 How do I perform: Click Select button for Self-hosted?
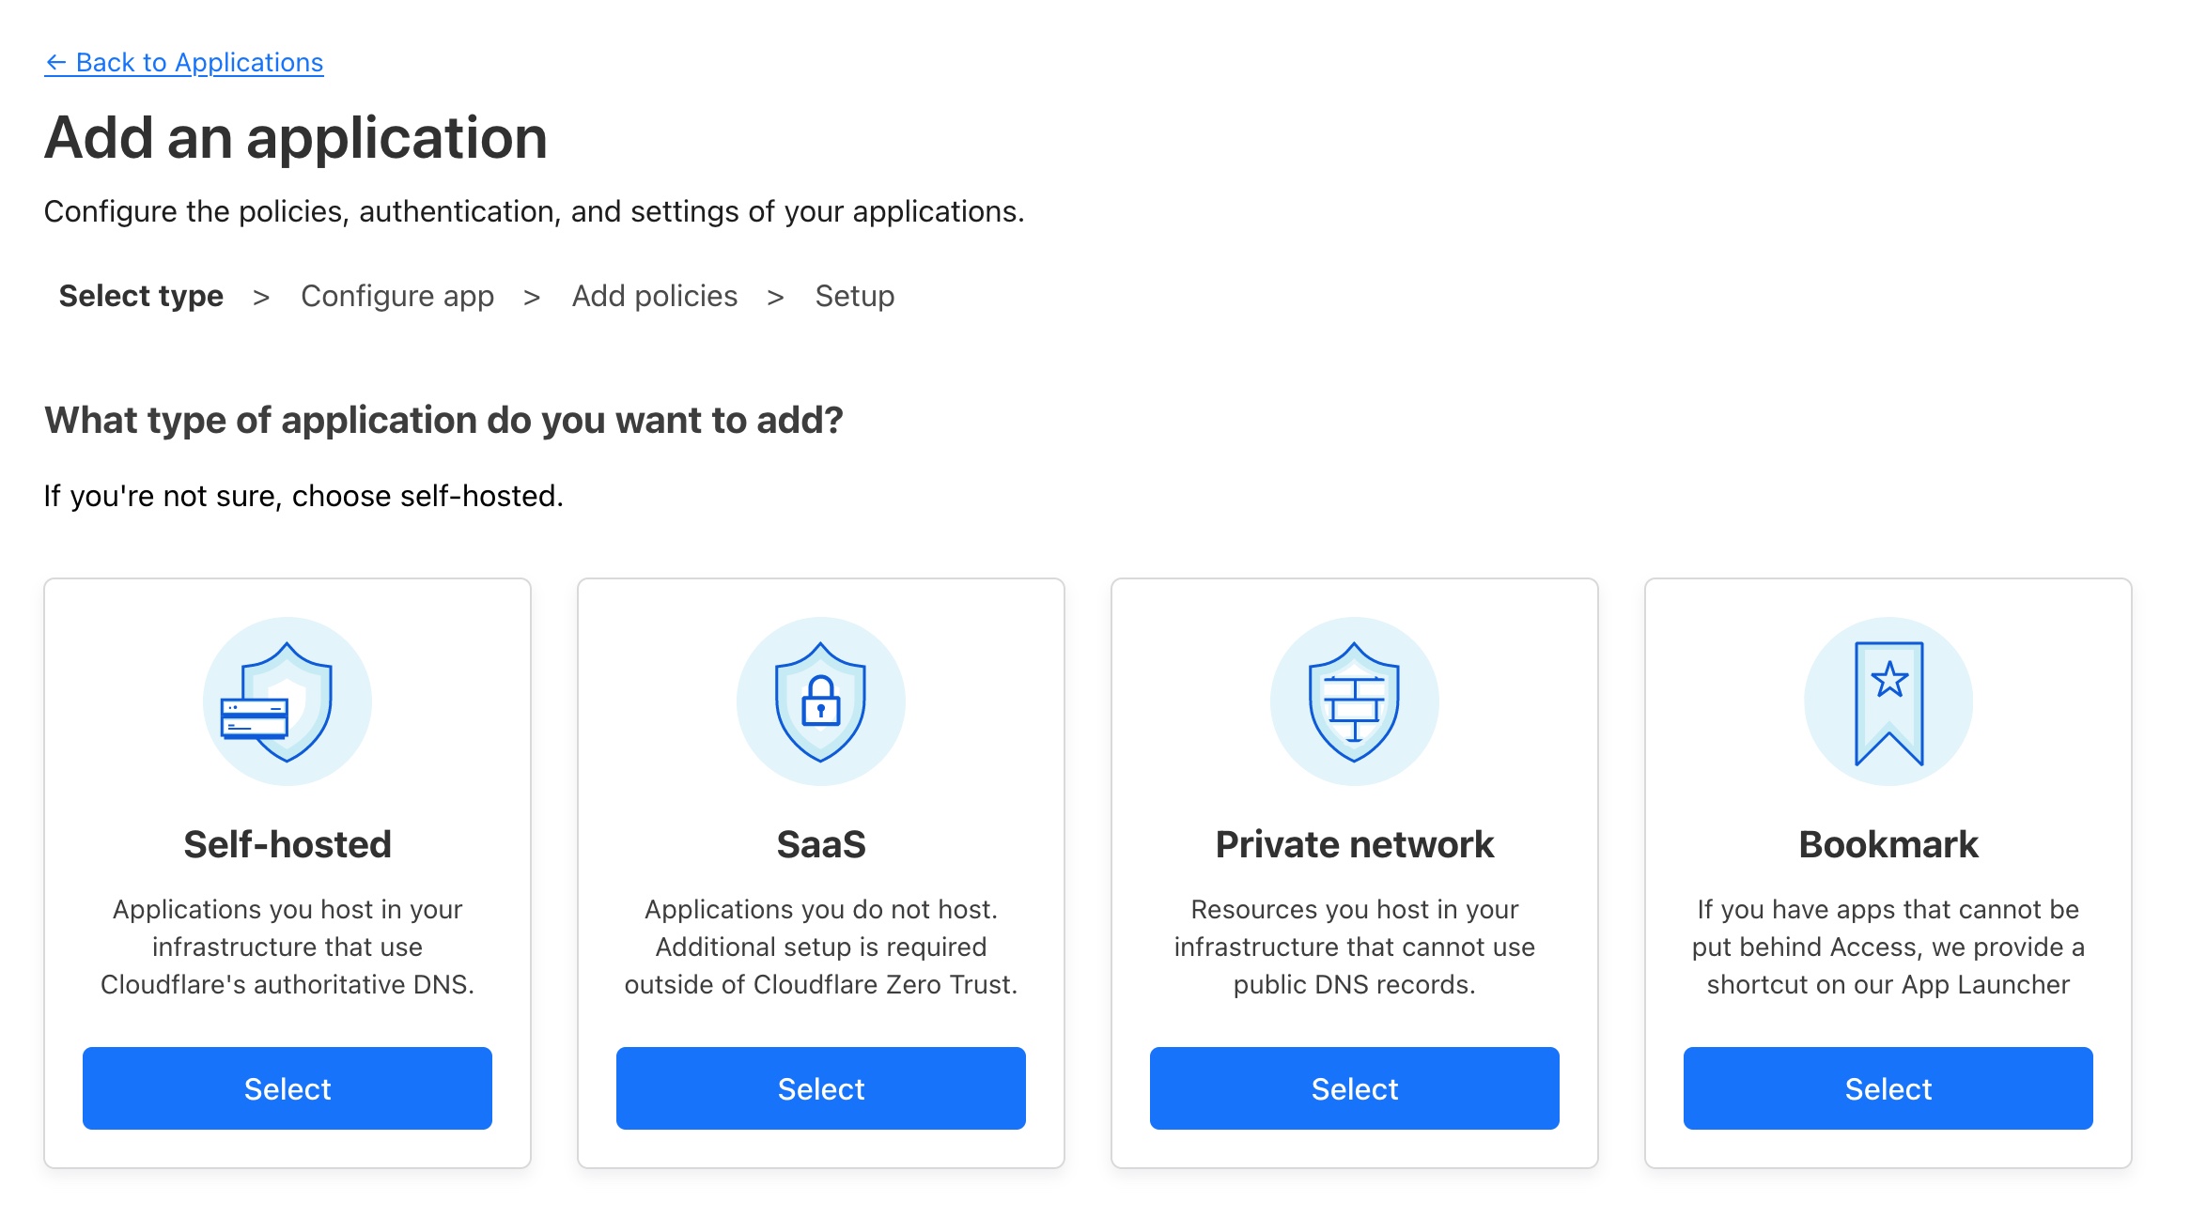(x=287, y=1088)
